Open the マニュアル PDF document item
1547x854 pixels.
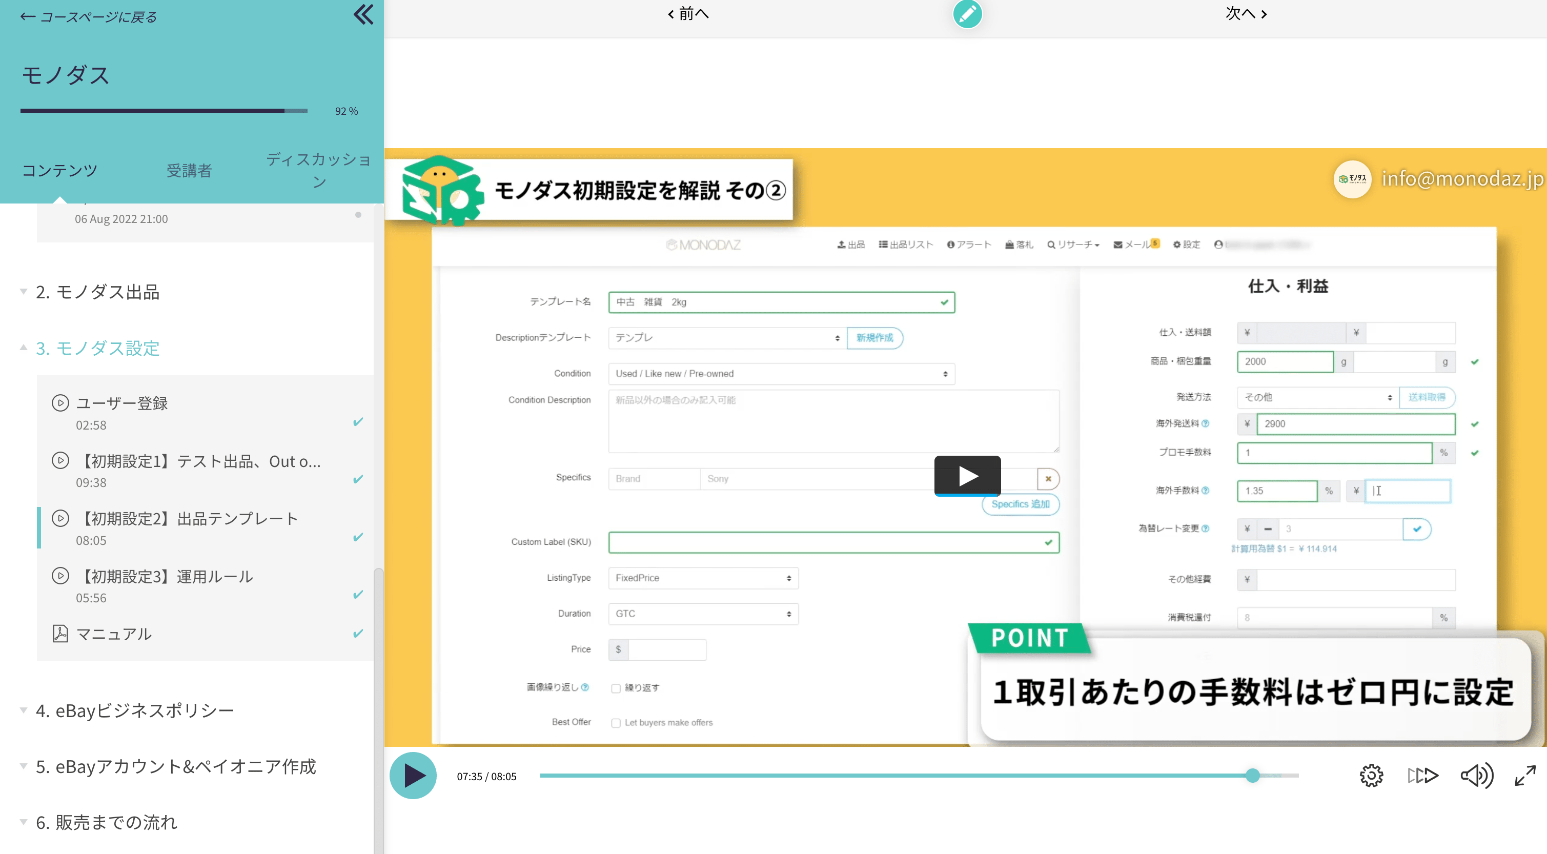pyautogui.click(x=113, y=634)
